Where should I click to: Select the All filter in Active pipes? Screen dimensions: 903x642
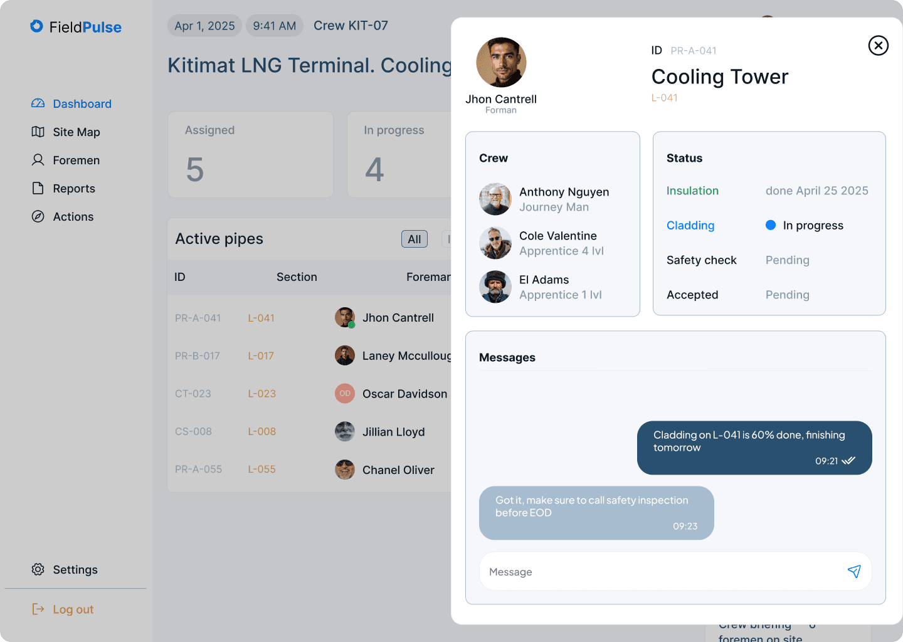(415, 239)
